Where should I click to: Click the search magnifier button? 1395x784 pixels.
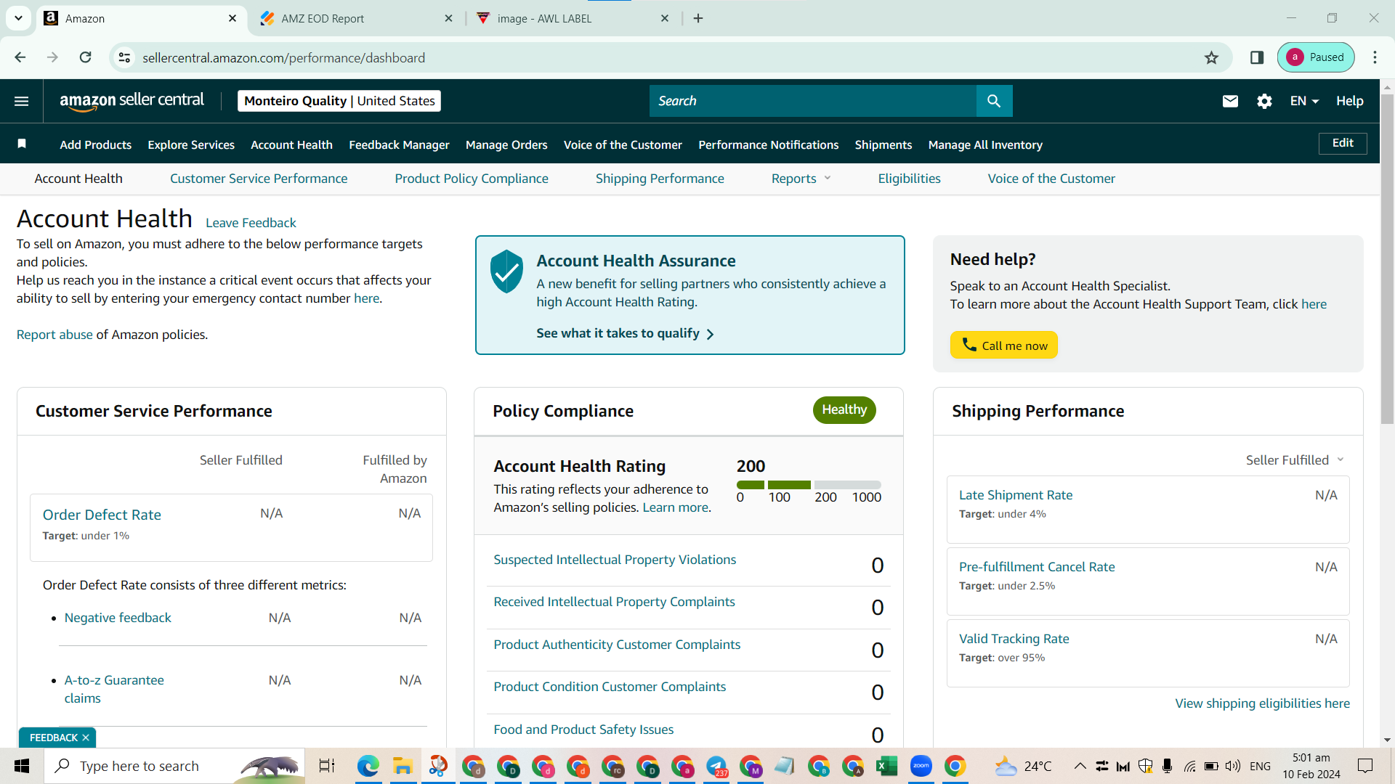click(994, 101)
